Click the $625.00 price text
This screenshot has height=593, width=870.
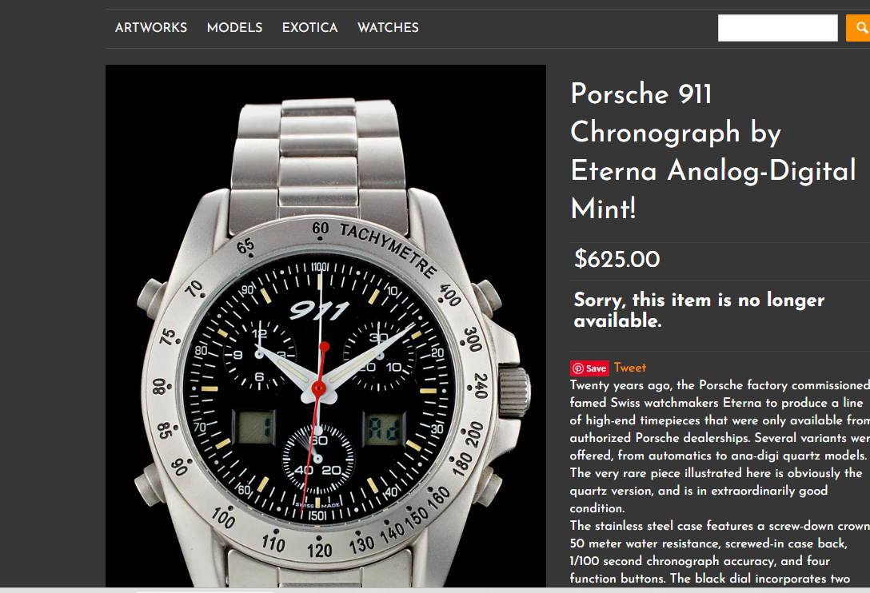617,259
